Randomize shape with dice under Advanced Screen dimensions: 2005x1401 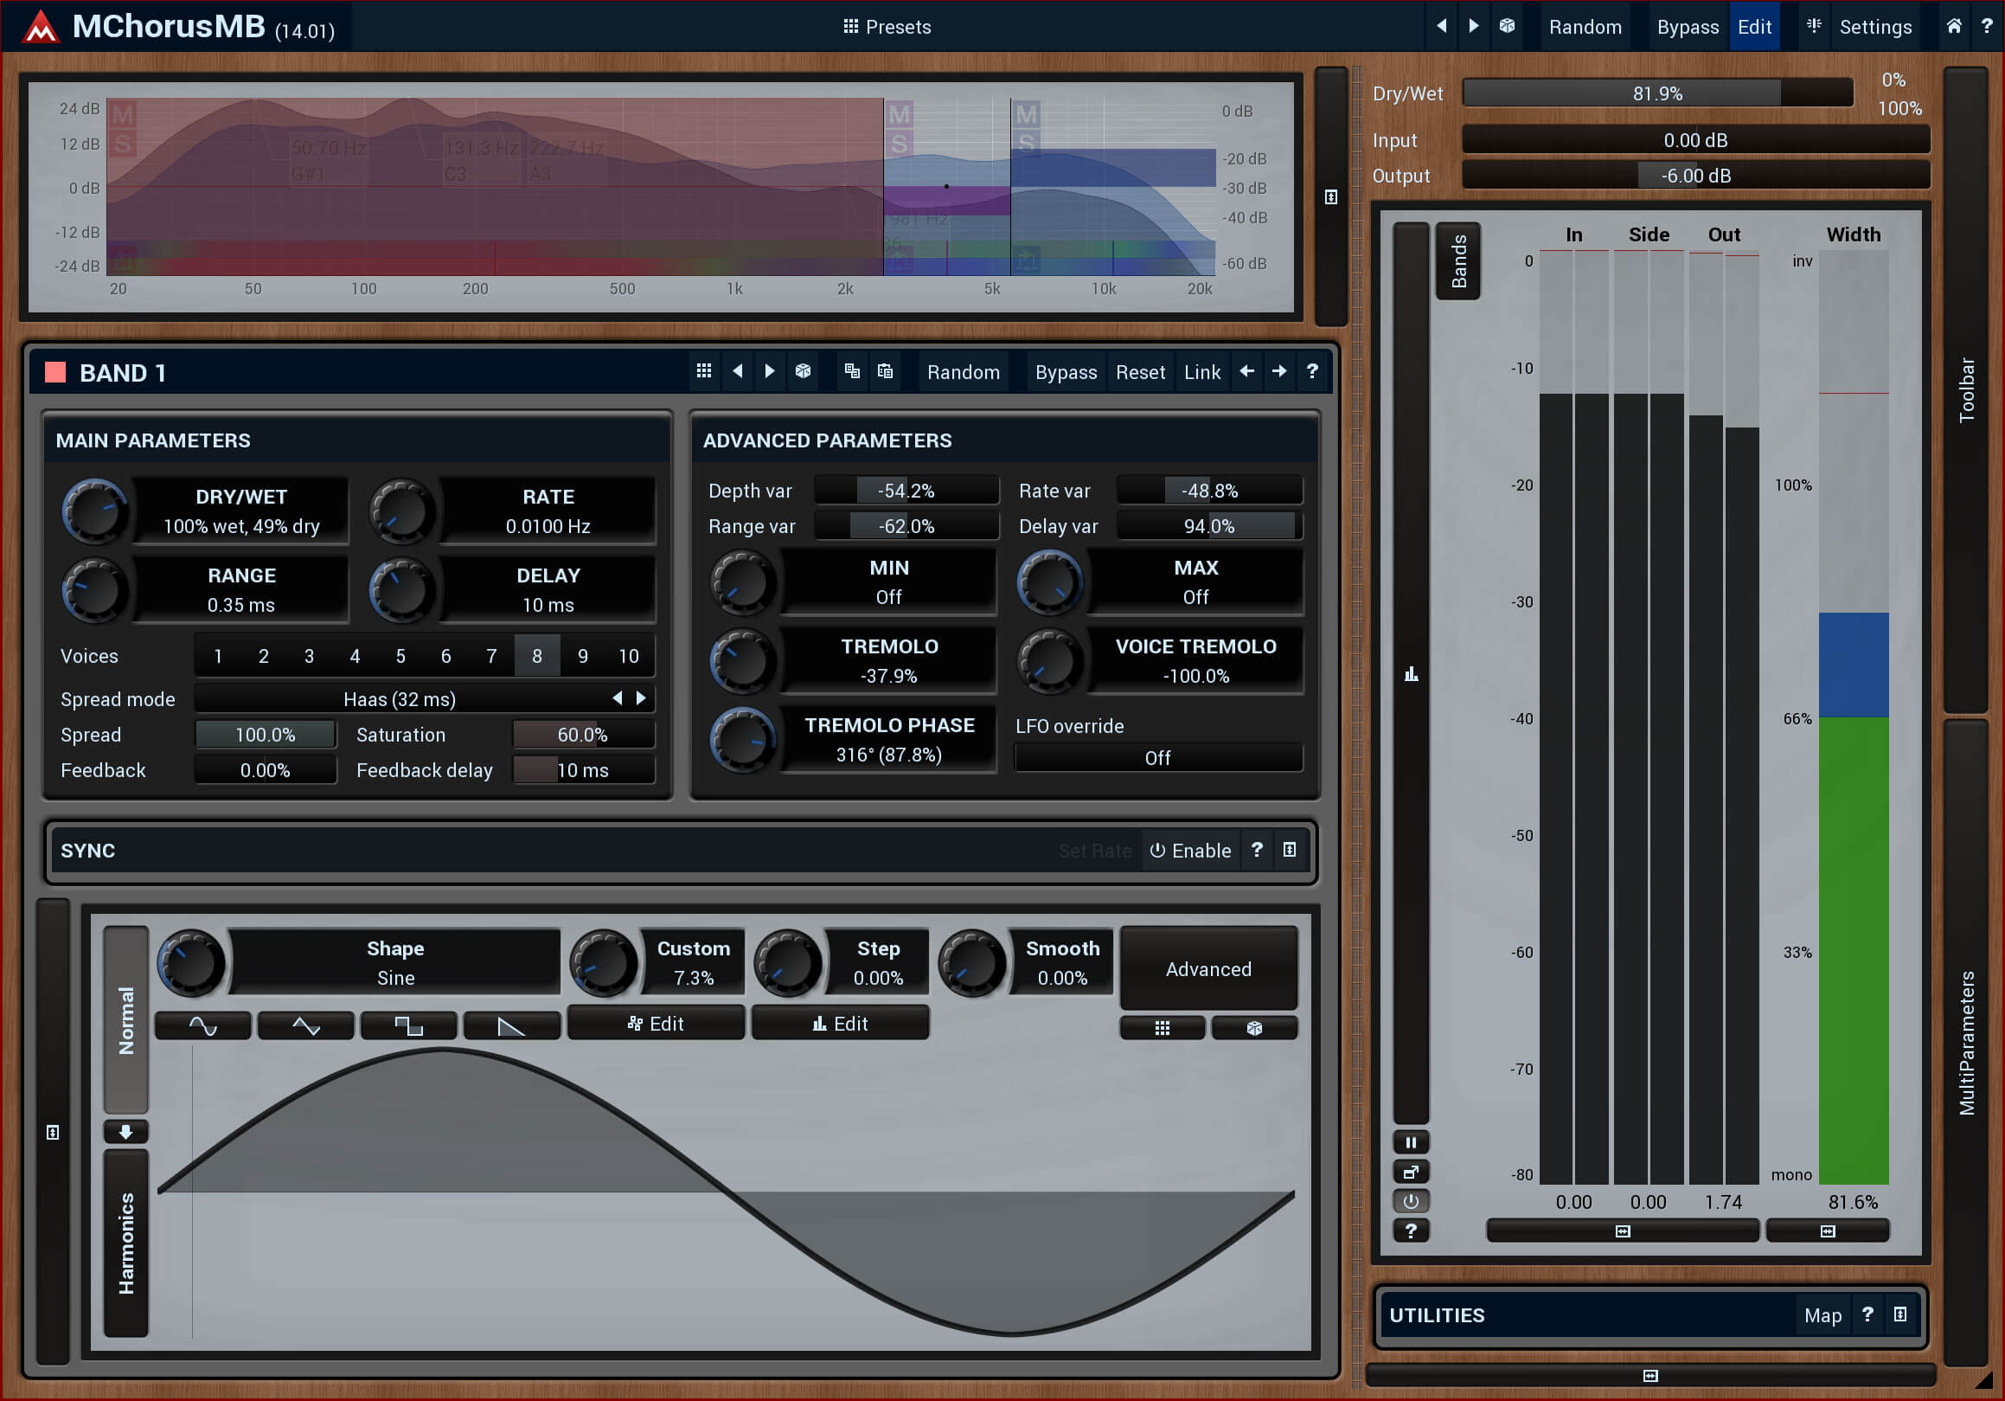pyautogui.click(x=1254, y=1028)
